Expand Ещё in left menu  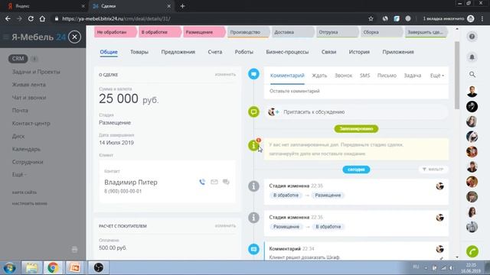click(x=19, y=175)
